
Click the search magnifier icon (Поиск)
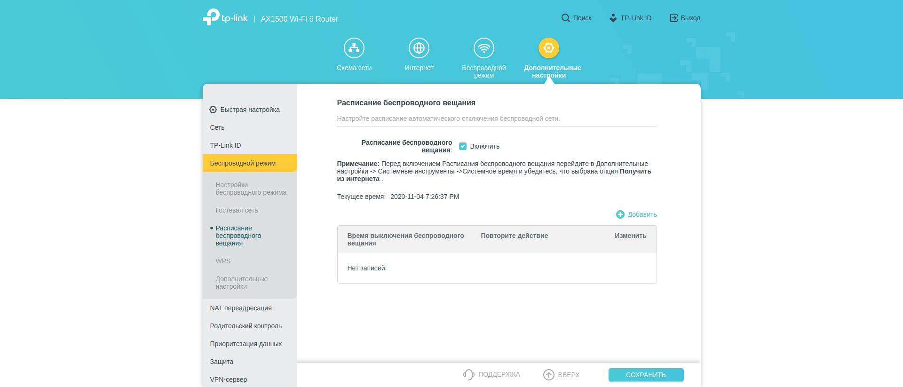pyautogui.click(x=565, y=18)
